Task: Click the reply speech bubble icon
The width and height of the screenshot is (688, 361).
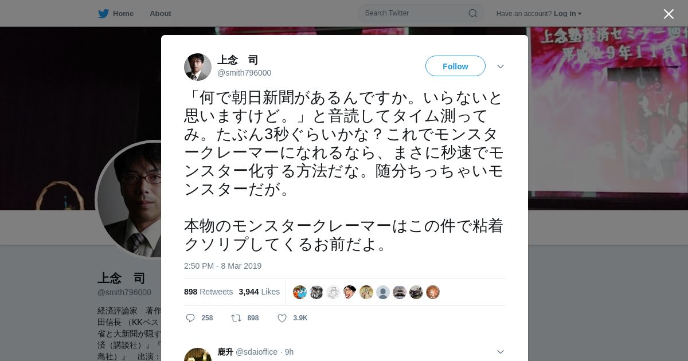Action: point(190,318)
